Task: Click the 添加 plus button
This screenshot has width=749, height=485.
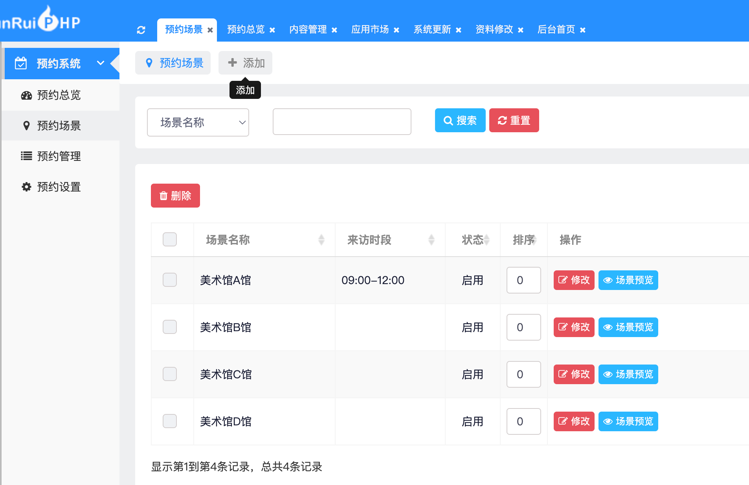Action: pyautogui.click(x=245, y=63)
